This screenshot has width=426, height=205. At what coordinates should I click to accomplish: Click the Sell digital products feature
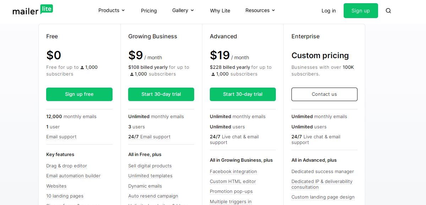tap(150, 166)
